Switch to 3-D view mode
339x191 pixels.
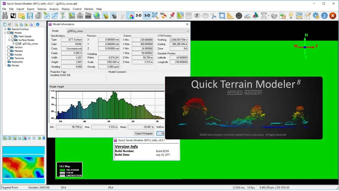(x=147, y=16)
